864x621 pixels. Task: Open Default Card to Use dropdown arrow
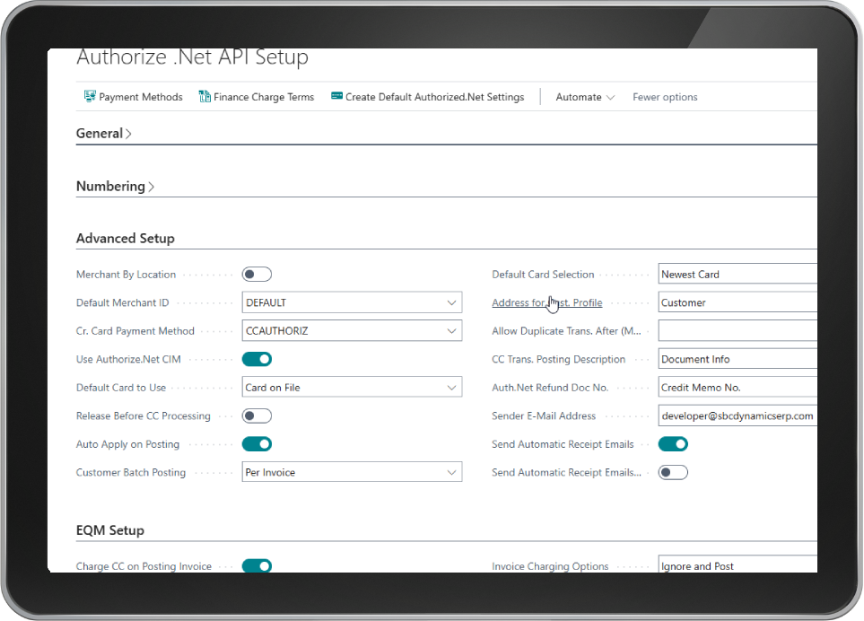coord(452,388)
